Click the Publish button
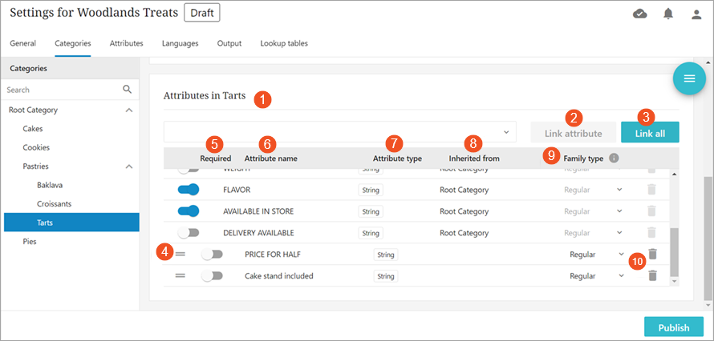This screenshot has width=714, height=341. pyautogui.click(x=673, y=327)
